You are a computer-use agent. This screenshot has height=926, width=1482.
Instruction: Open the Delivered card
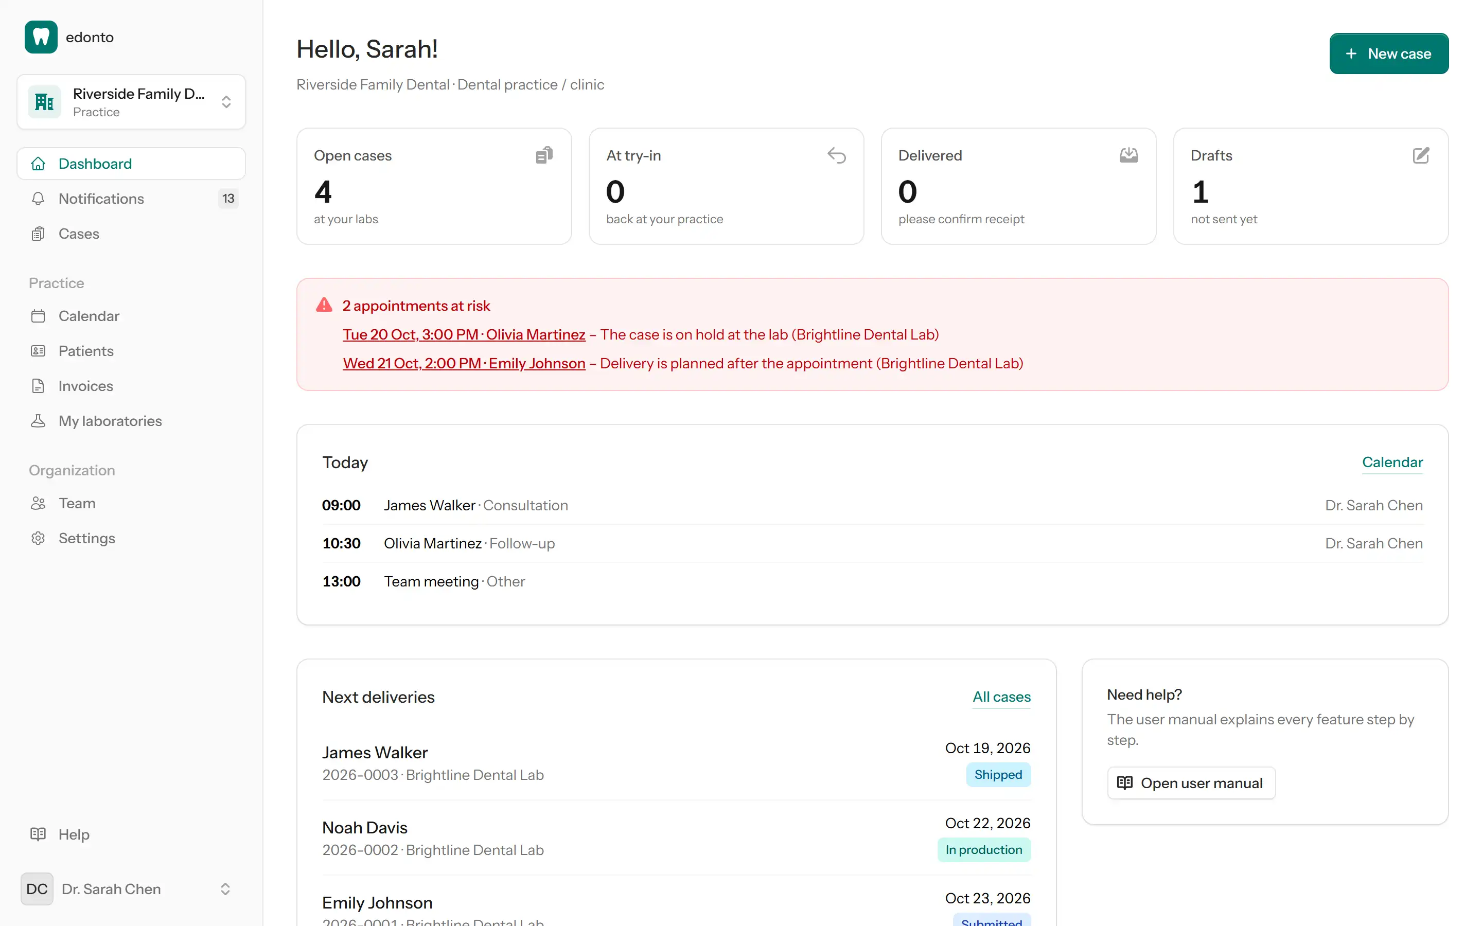point(1018,186)
